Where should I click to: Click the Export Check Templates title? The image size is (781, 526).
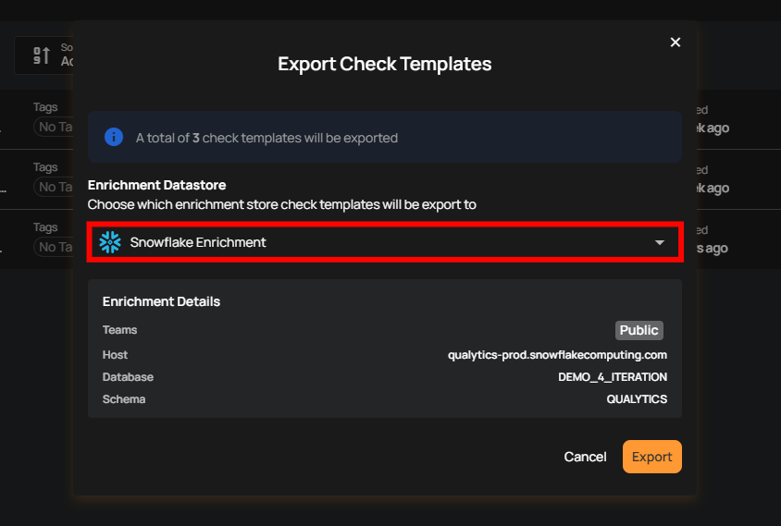(x=384, y=65)
